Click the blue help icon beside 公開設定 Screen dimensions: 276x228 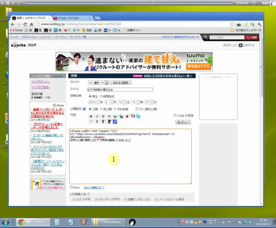click(x=84, y=109)
